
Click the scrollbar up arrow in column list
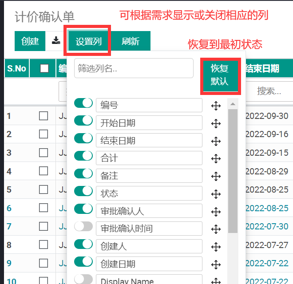[x=233, y=104]
